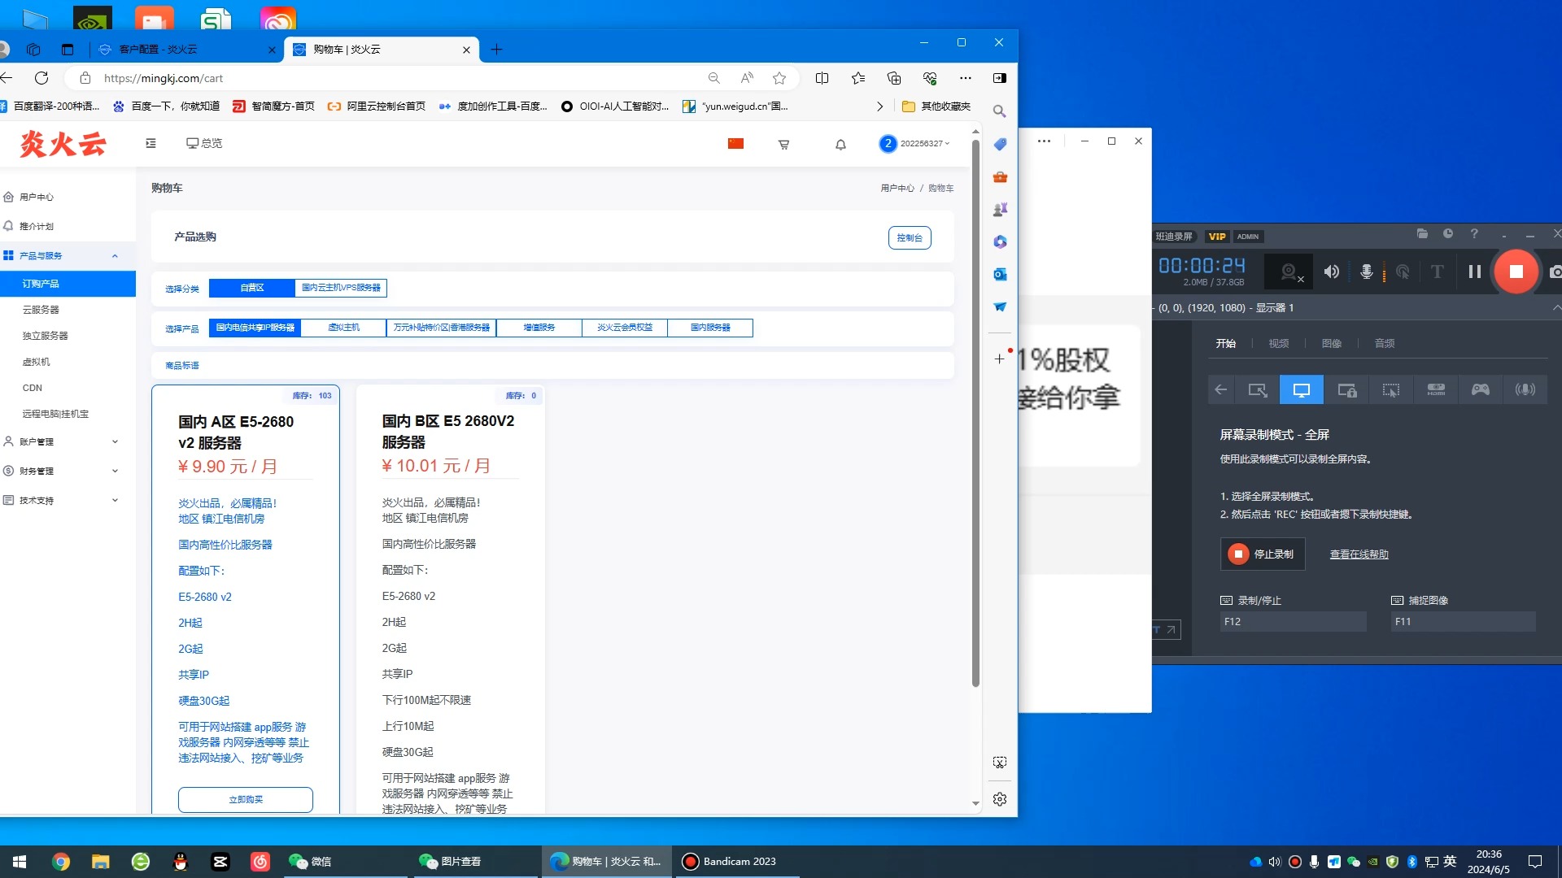Toggle Bandicam webcam overlay icon
The height and width of the screenshot is (878, 1562).
[x=1289, y=272]
